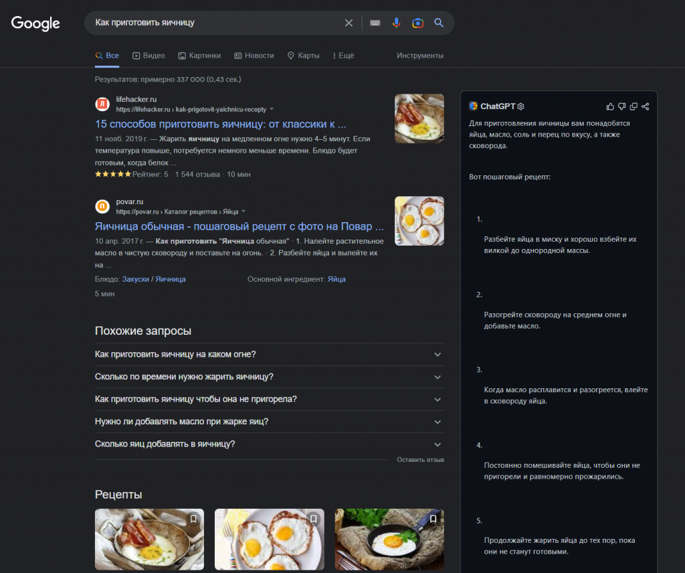The width and height of the screenshot is (685, 573).
Task: Switch to the Видео tab
Action: coord(149,56)
